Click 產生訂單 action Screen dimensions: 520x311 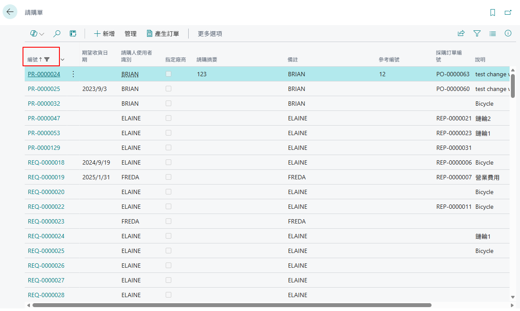163,33
